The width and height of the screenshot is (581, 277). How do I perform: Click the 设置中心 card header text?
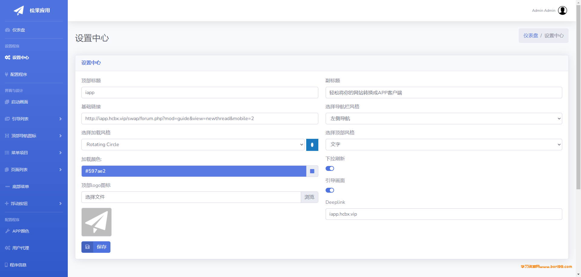pos(91,63)
